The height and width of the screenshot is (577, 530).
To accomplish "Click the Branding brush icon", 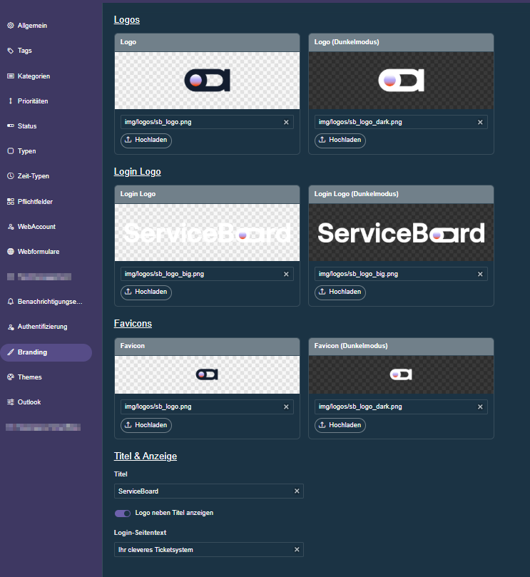I will point(11,352).
